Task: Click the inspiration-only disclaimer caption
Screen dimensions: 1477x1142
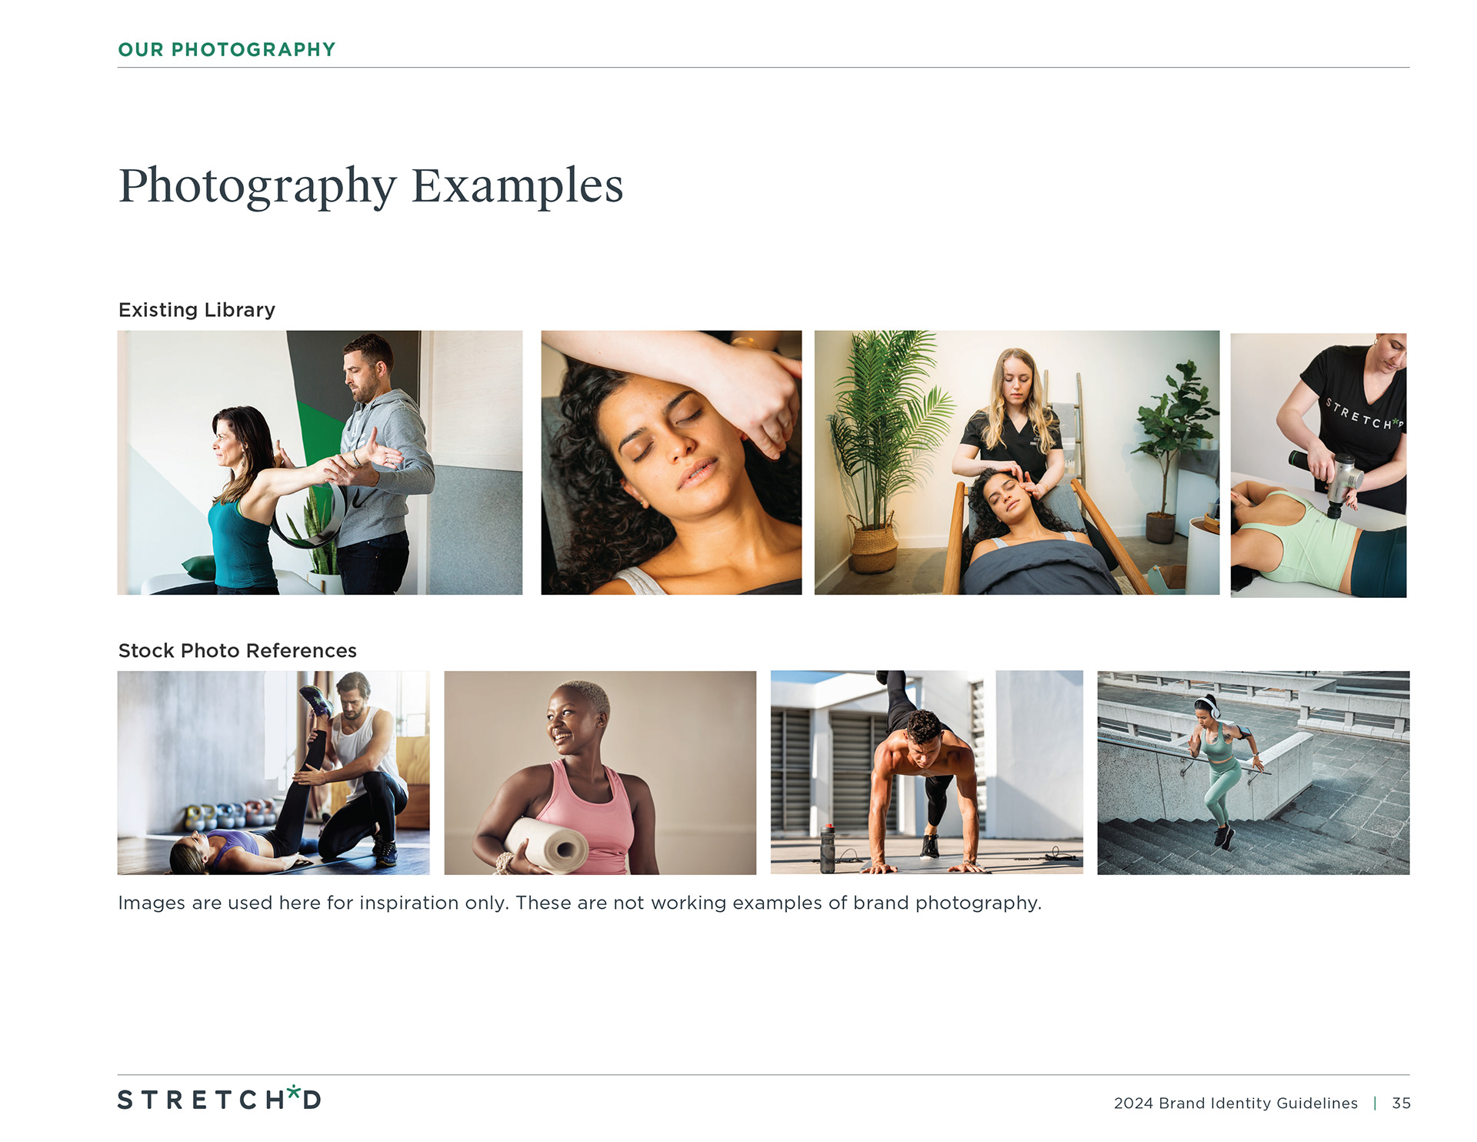Action: tap(580, 903)
